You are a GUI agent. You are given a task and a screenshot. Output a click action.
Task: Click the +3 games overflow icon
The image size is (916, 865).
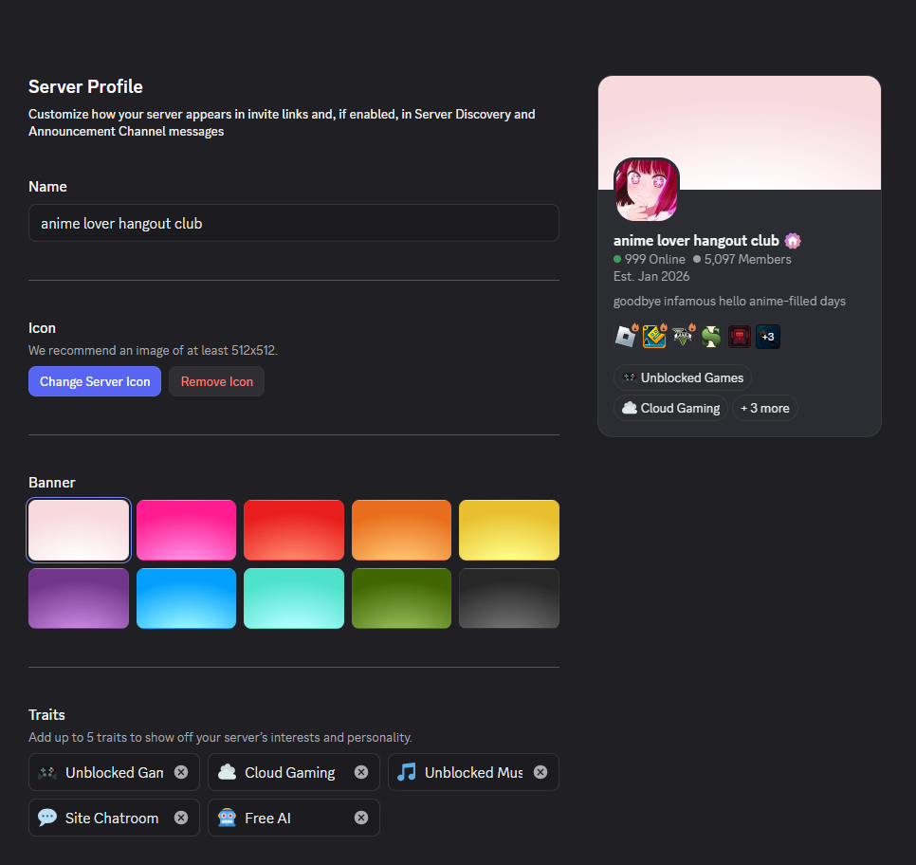tap(768, 337)
